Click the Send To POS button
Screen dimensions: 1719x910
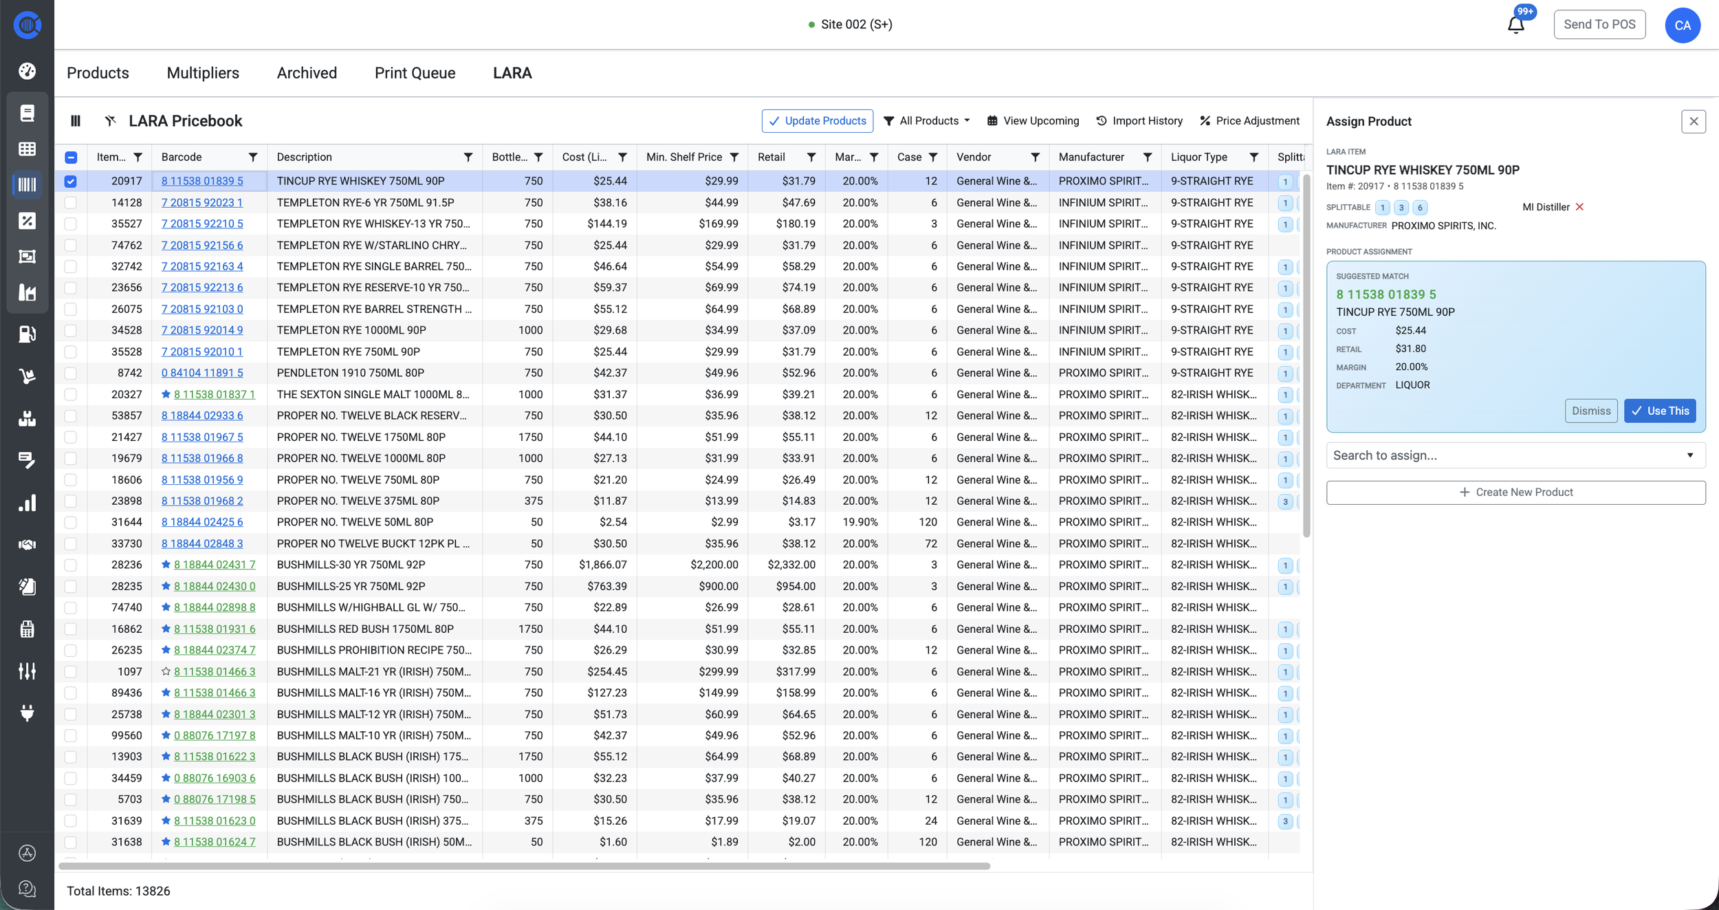1599,25
